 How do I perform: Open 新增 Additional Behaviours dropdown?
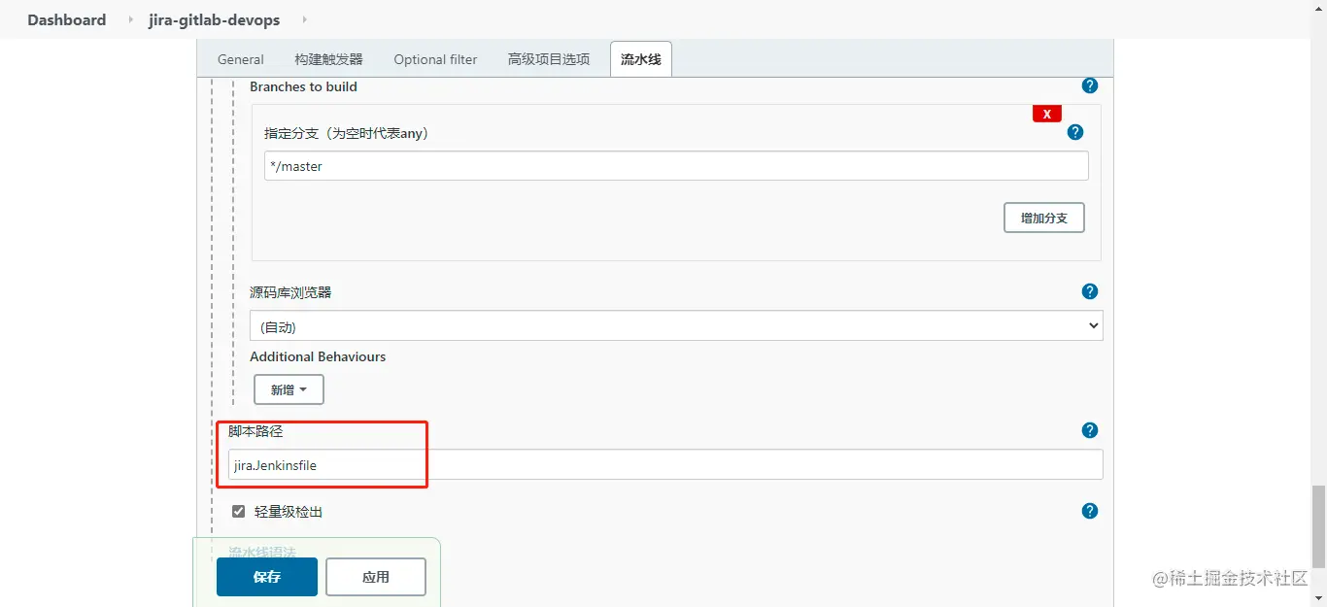click(289, 389)
